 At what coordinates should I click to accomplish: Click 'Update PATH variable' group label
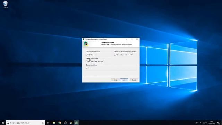[x=125, y=52]
